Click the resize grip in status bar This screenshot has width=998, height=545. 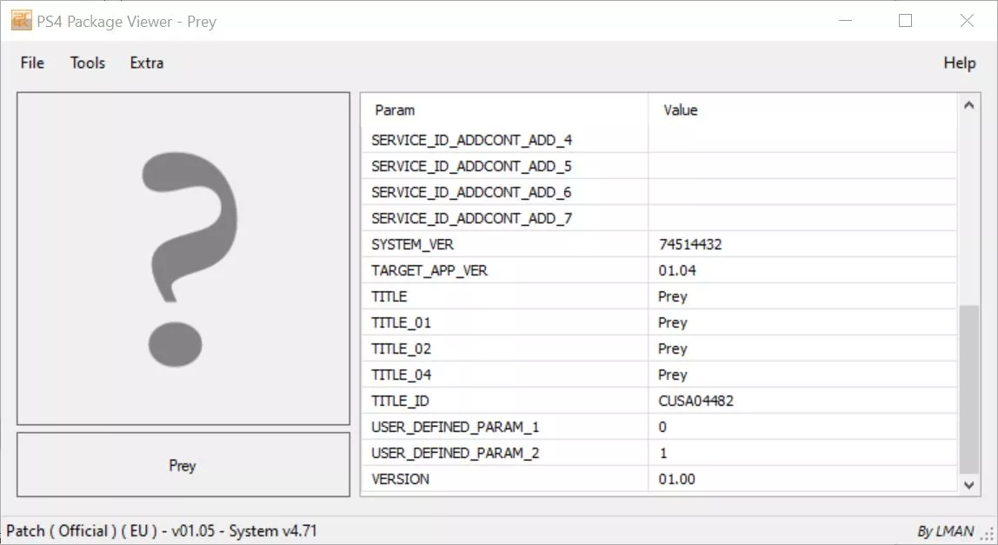pyautogui.click(x=988, y=535)
